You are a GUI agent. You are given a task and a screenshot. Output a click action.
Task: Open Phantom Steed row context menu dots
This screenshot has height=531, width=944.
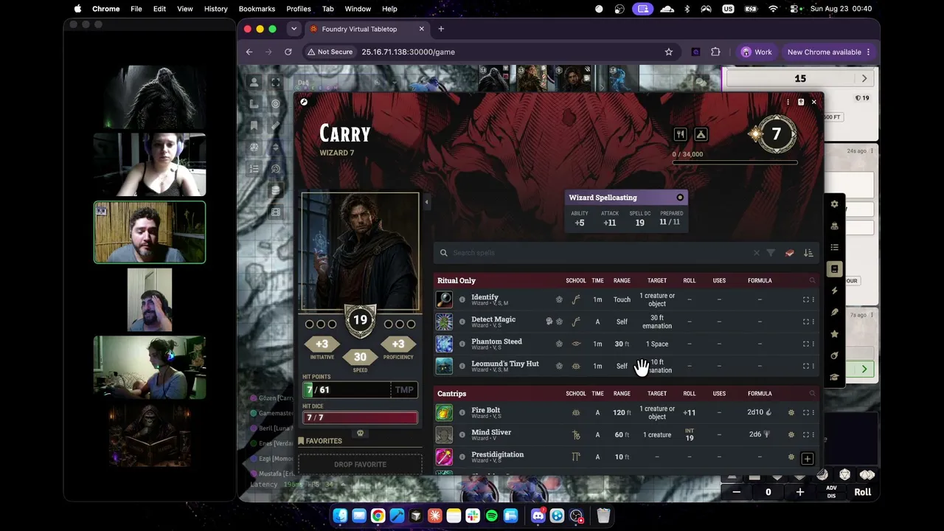813,344
